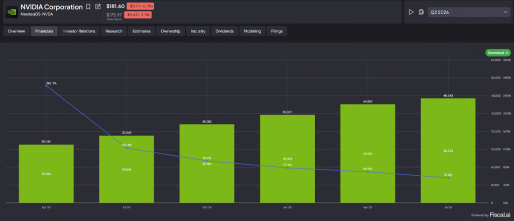Select the Apr '24 revenue bar
514x221 pixels.
[46, 173]
